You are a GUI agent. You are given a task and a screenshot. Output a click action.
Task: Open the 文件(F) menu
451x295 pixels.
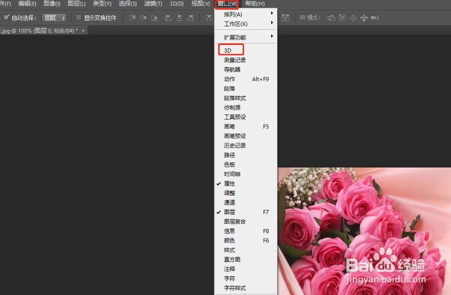[x=5, y=4]
